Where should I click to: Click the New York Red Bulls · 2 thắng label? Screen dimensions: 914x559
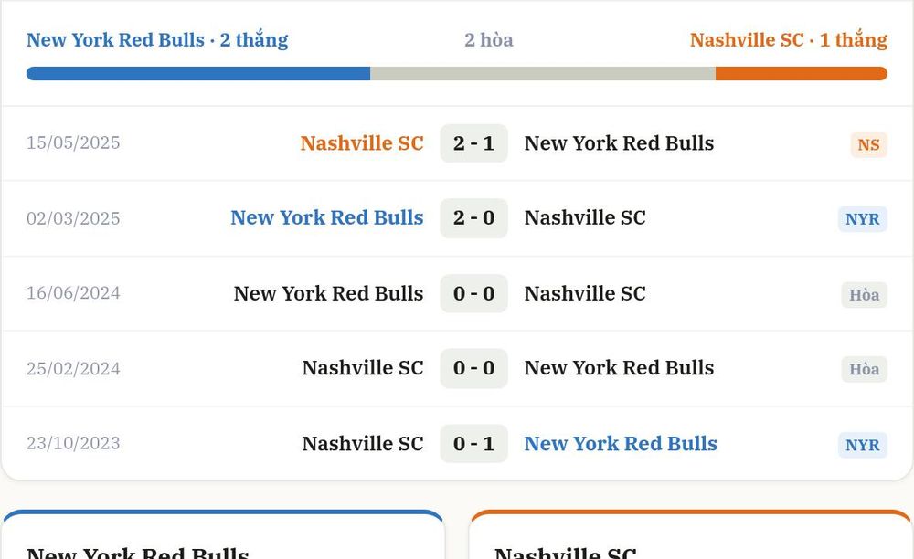(157, 39)
